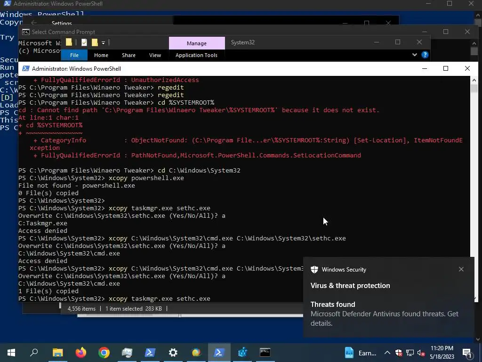The image size is (482, 362).
Task: Open the computer monitor app on taskbar
Action: (x=127, y=353)
